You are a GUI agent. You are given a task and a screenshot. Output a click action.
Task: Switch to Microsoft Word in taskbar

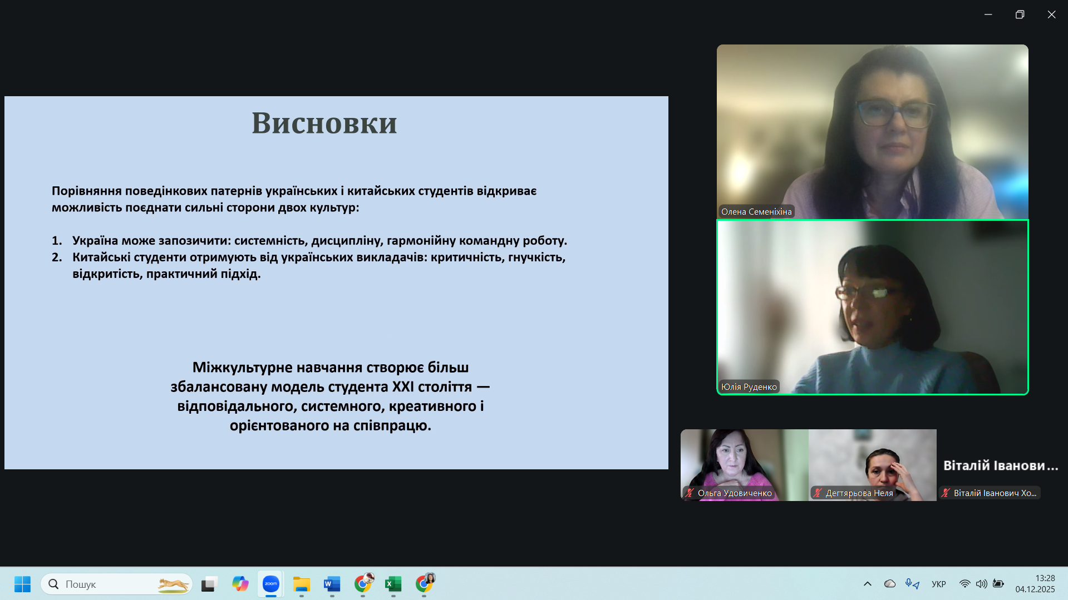[x=332, y=584]
